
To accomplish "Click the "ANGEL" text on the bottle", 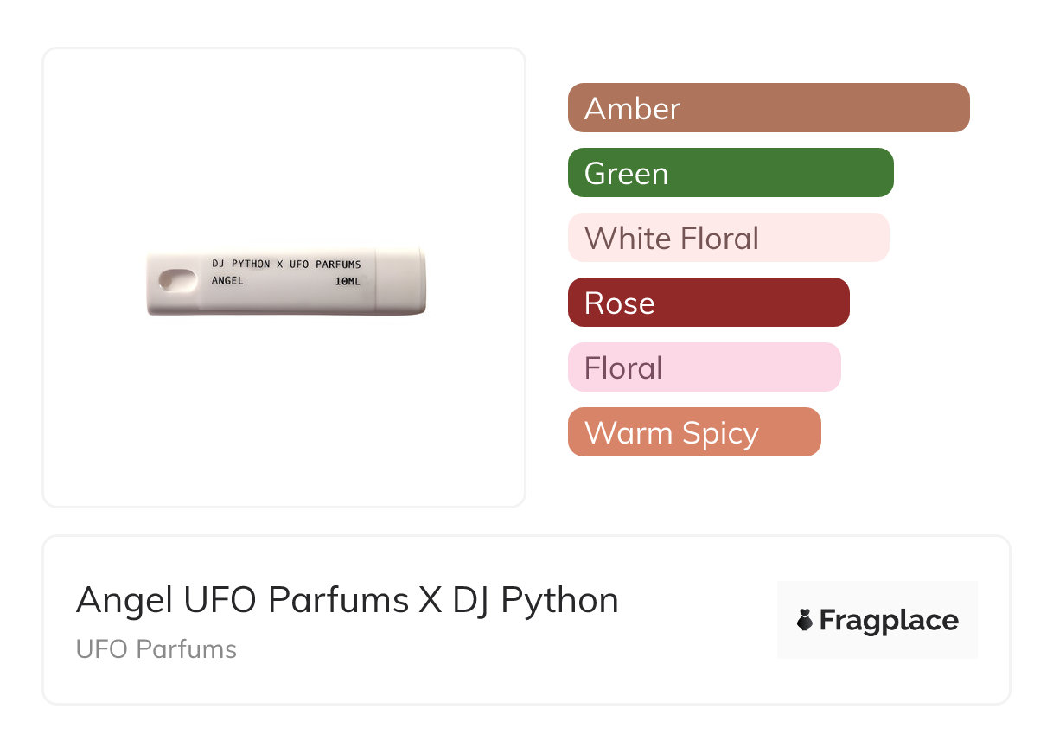I will 227,281.
